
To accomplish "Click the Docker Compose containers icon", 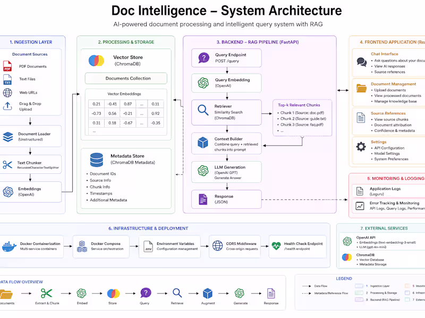I will point(82,246).
